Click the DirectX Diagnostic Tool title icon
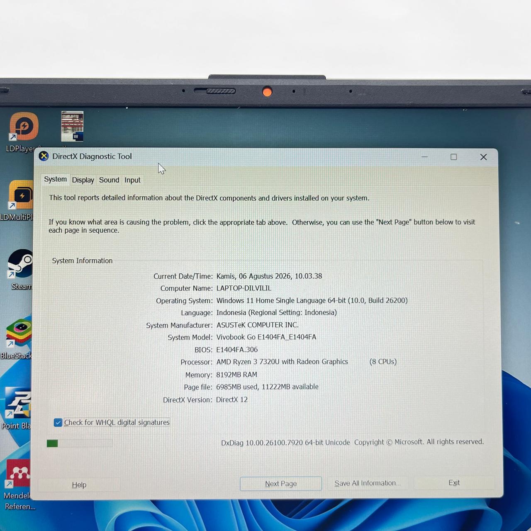531x531 pixels. (44, 156)
